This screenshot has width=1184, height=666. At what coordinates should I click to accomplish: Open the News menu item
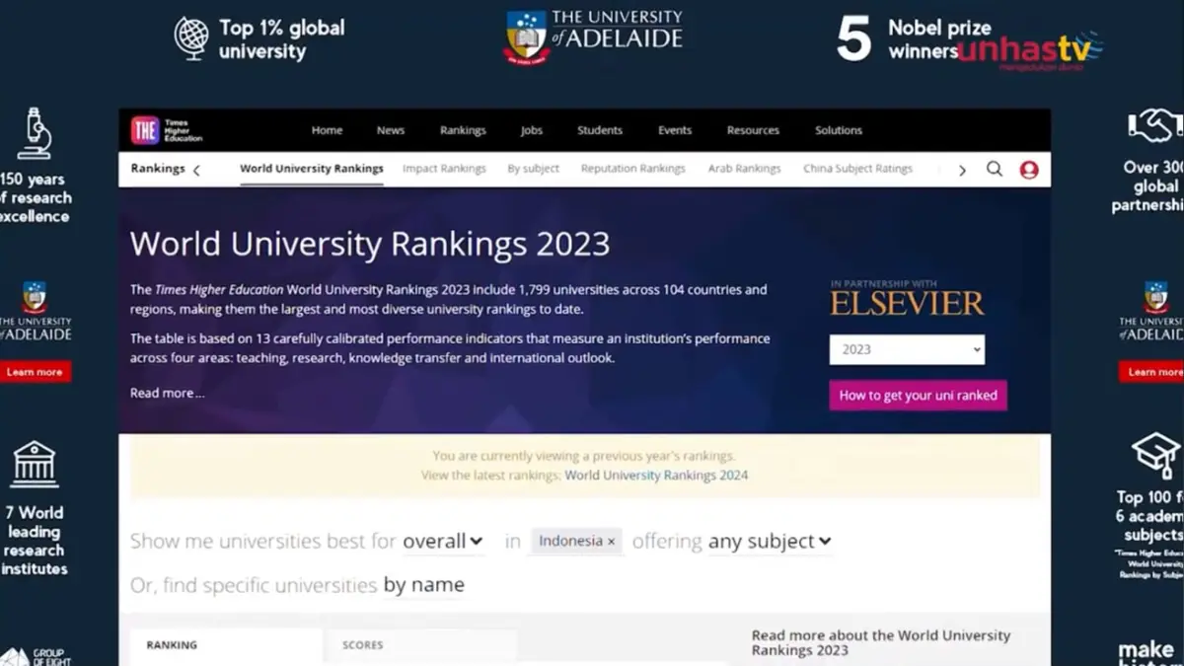[391, 130]
